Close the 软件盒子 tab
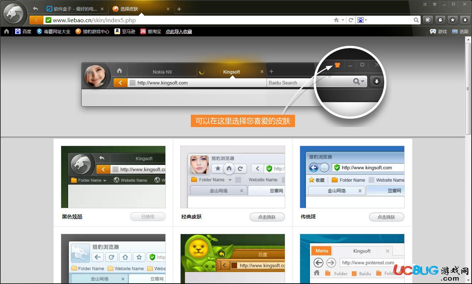This screenshot has height=284, width=472. point(102,9)
